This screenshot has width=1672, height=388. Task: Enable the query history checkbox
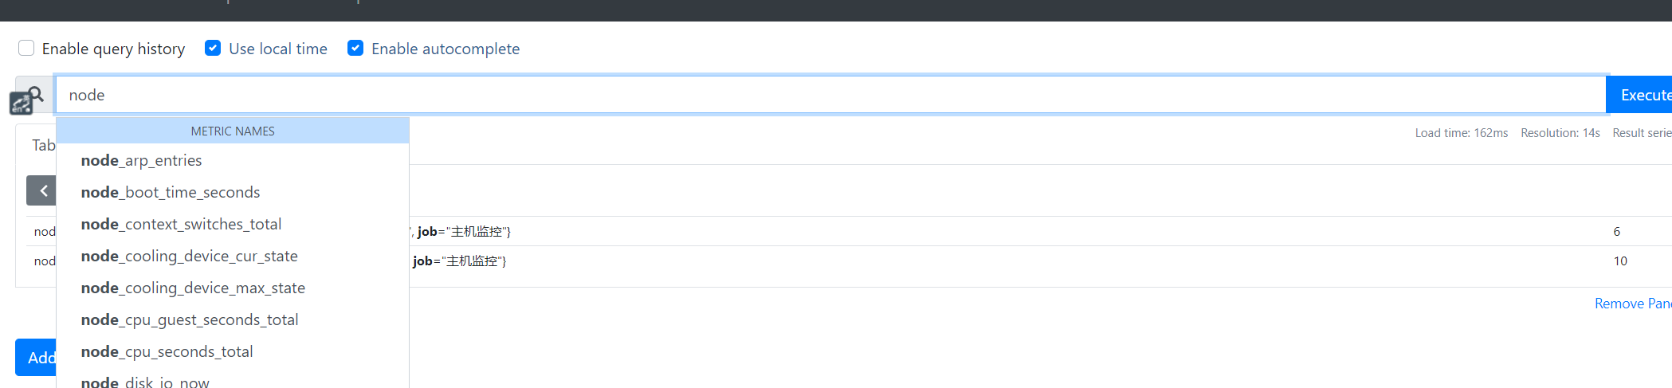point(26,48)
